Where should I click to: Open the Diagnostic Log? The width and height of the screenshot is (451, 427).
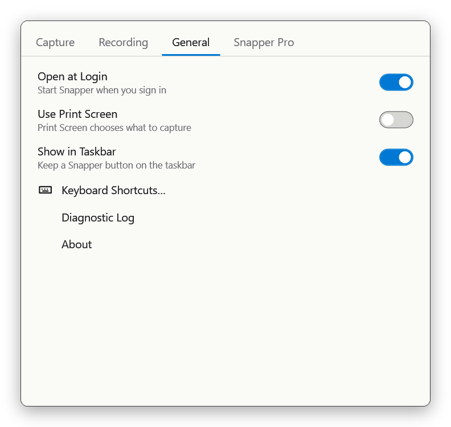tap(98, 217)
